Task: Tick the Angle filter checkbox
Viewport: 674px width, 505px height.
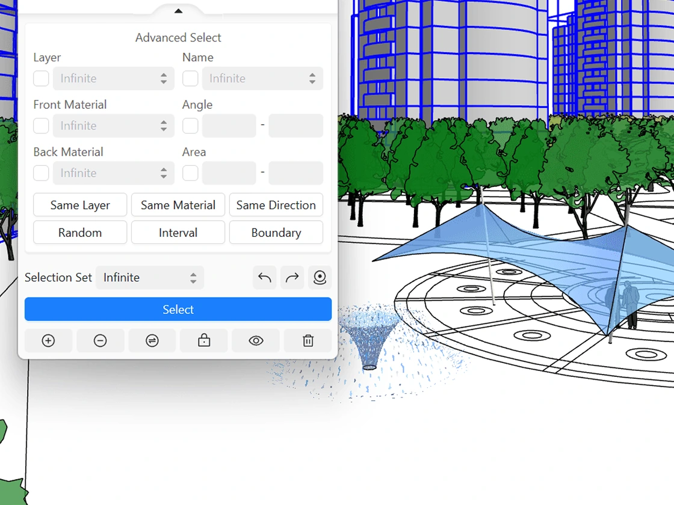Action: [x=190, y=126]
